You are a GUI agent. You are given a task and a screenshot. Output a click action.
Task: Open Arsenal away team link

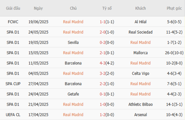point(140,115)
